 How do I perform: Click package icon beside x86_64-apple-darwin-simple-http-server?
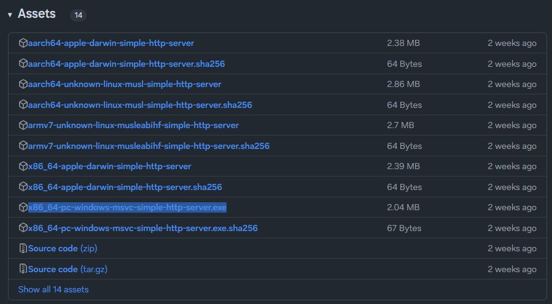point(23,167)
